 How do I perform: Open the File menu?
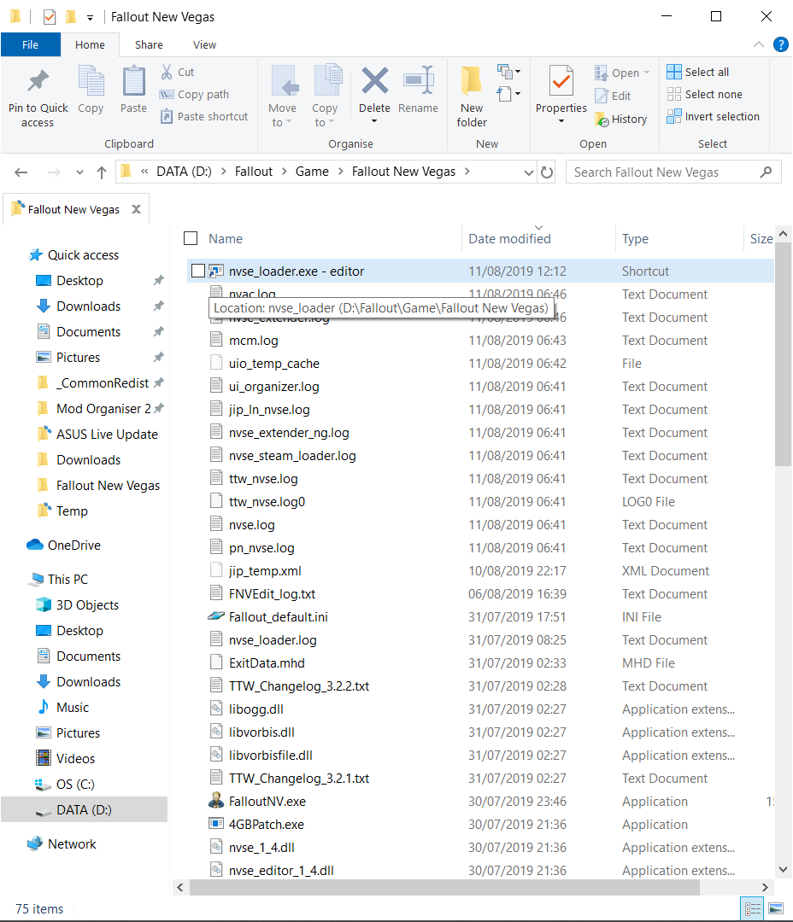pos(31,44)
